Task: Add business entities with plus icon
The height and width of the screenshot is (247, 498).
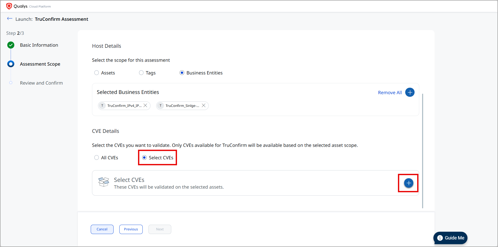Action: [410, 92]
